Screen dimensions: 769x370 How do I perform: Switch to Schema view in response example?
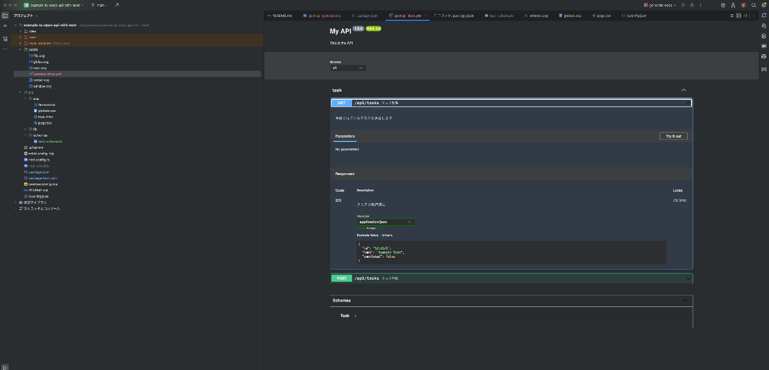387,235
